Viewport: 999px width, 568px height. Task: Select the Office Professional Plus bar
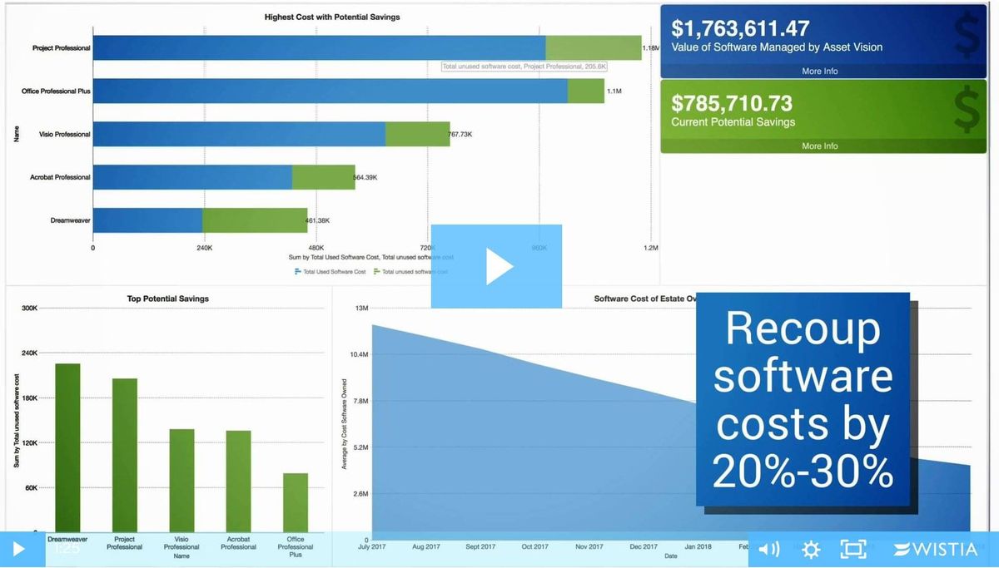tap(333, 91)
